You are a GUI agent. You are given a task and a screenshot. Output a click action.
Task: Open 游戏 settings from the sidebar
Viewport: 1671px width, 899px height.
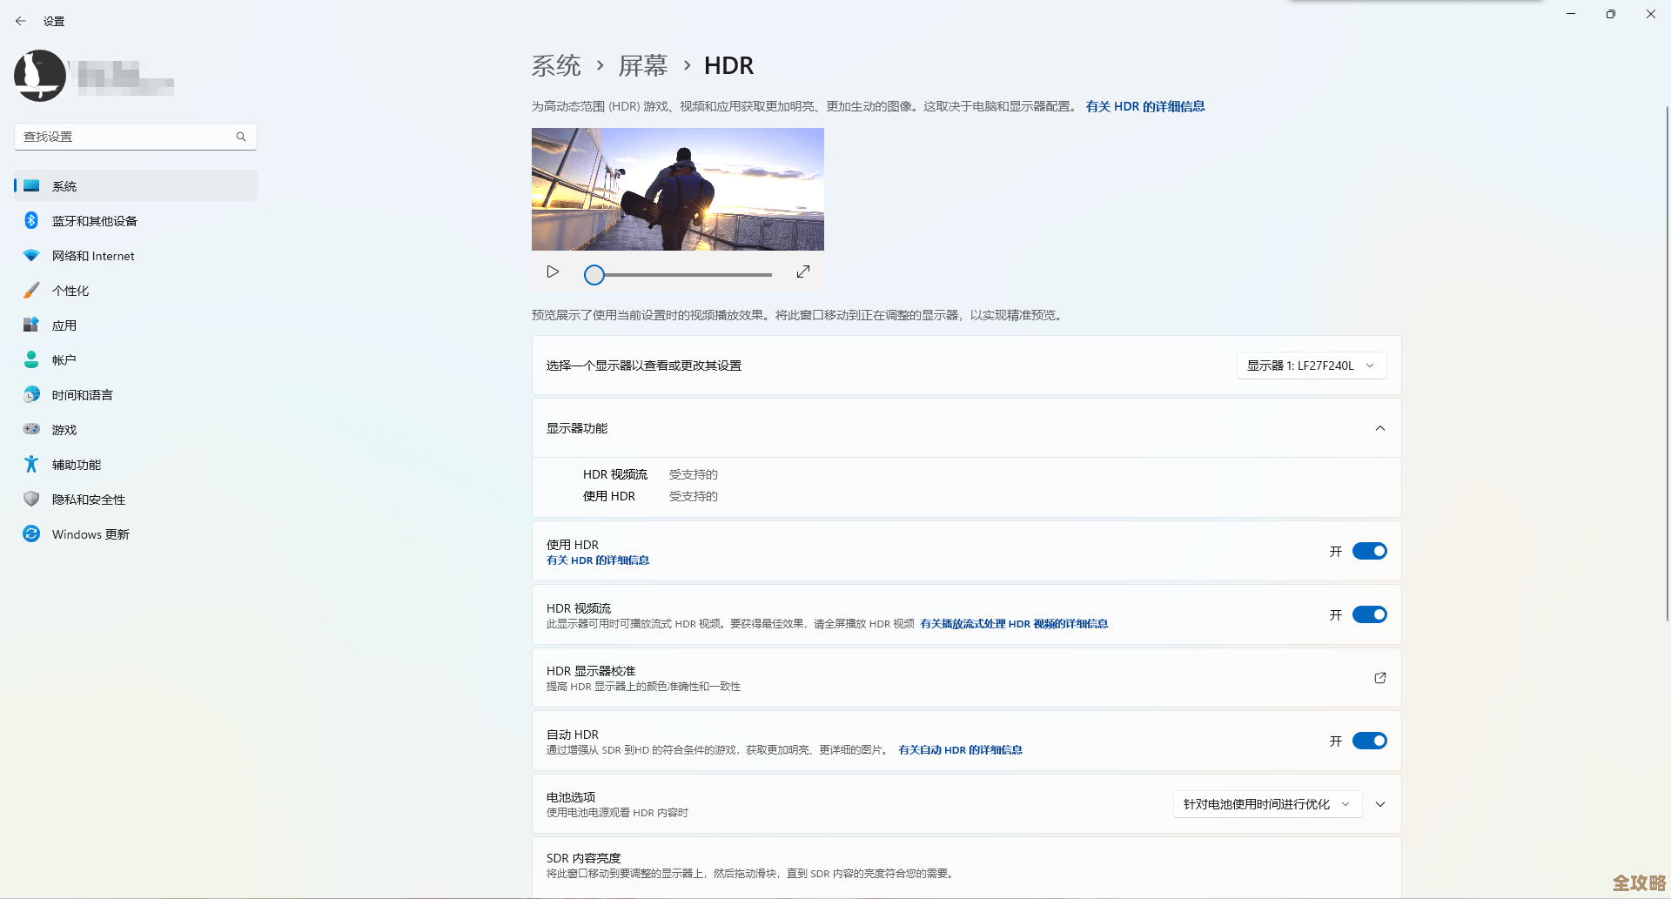pyautogui.click(x=64, y=429)
